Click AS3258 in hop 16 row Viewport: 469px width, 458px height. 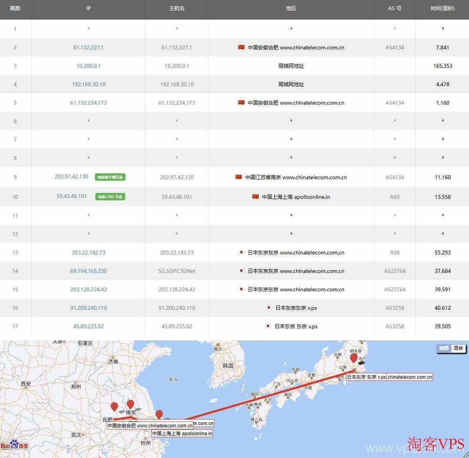pos(394,308)
